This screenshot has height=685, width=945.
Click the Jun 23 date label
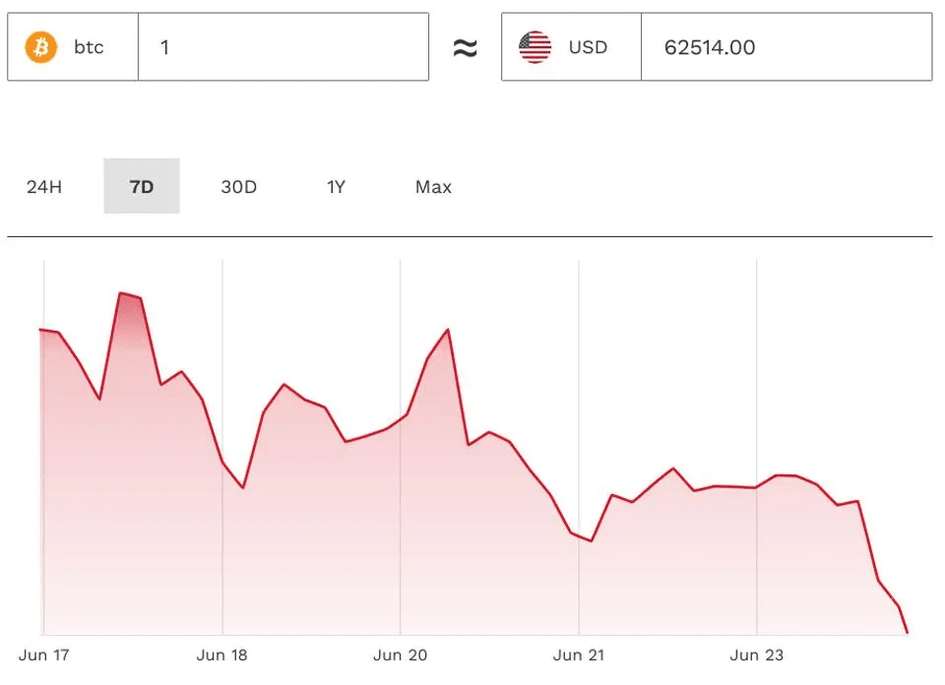click(757, 655)
